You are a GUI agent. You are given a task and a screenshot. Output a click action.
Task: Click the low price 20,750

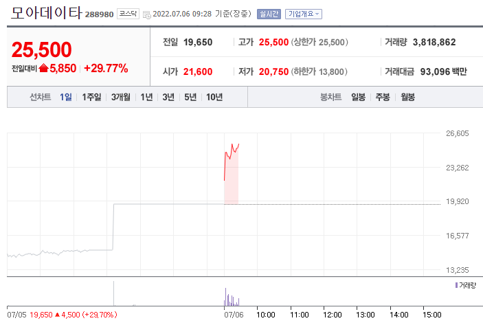pos(273,71)
